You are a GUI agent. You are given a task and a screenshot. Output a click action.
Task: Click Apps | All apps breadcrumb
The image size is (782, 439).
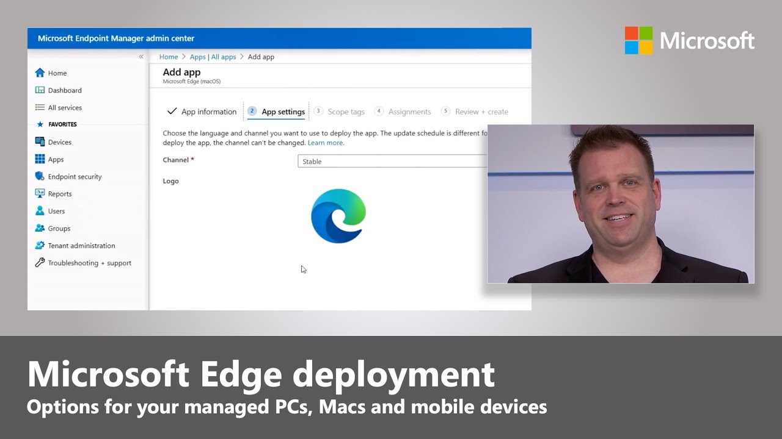(x=213, y=57)
